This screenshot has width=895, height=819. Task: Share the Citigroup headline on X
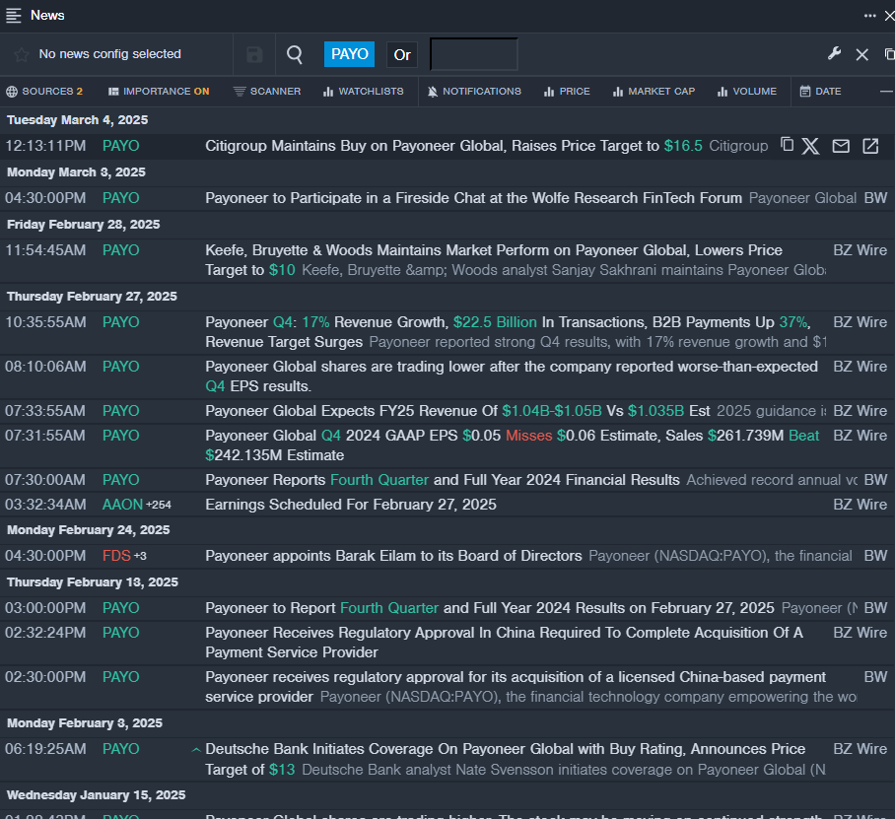(x=810, y=146)
